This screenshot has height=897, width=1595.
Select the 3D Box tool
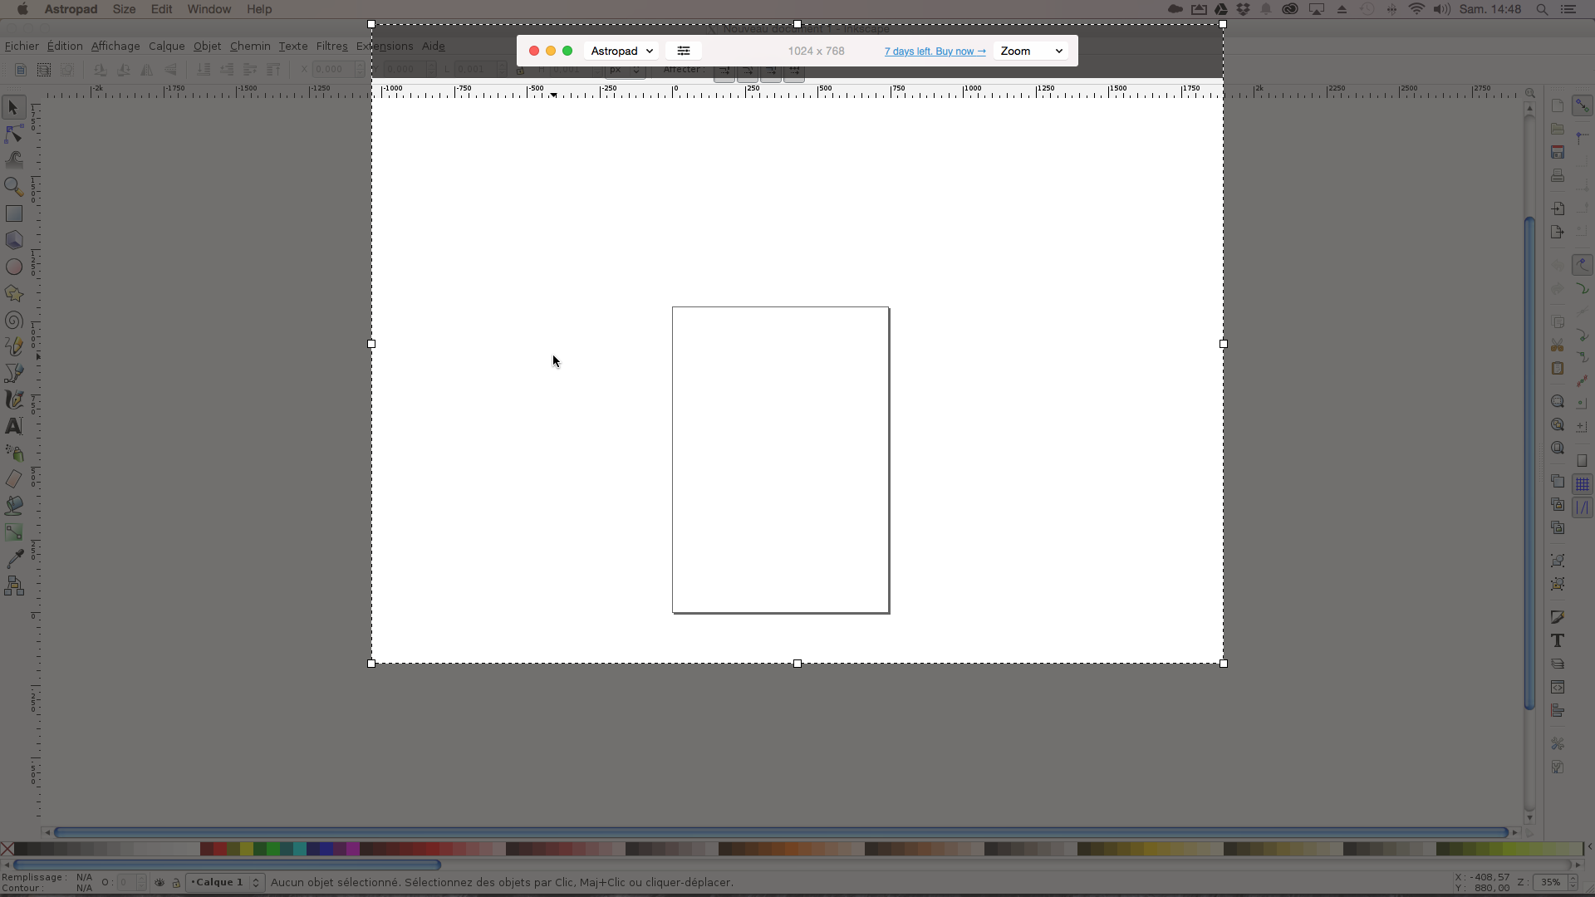tap(13, 240)
